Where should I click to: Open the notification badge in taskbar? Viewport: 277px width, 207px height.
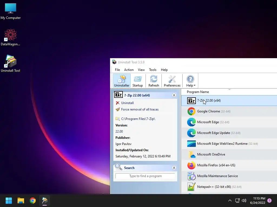pos(269,201)
